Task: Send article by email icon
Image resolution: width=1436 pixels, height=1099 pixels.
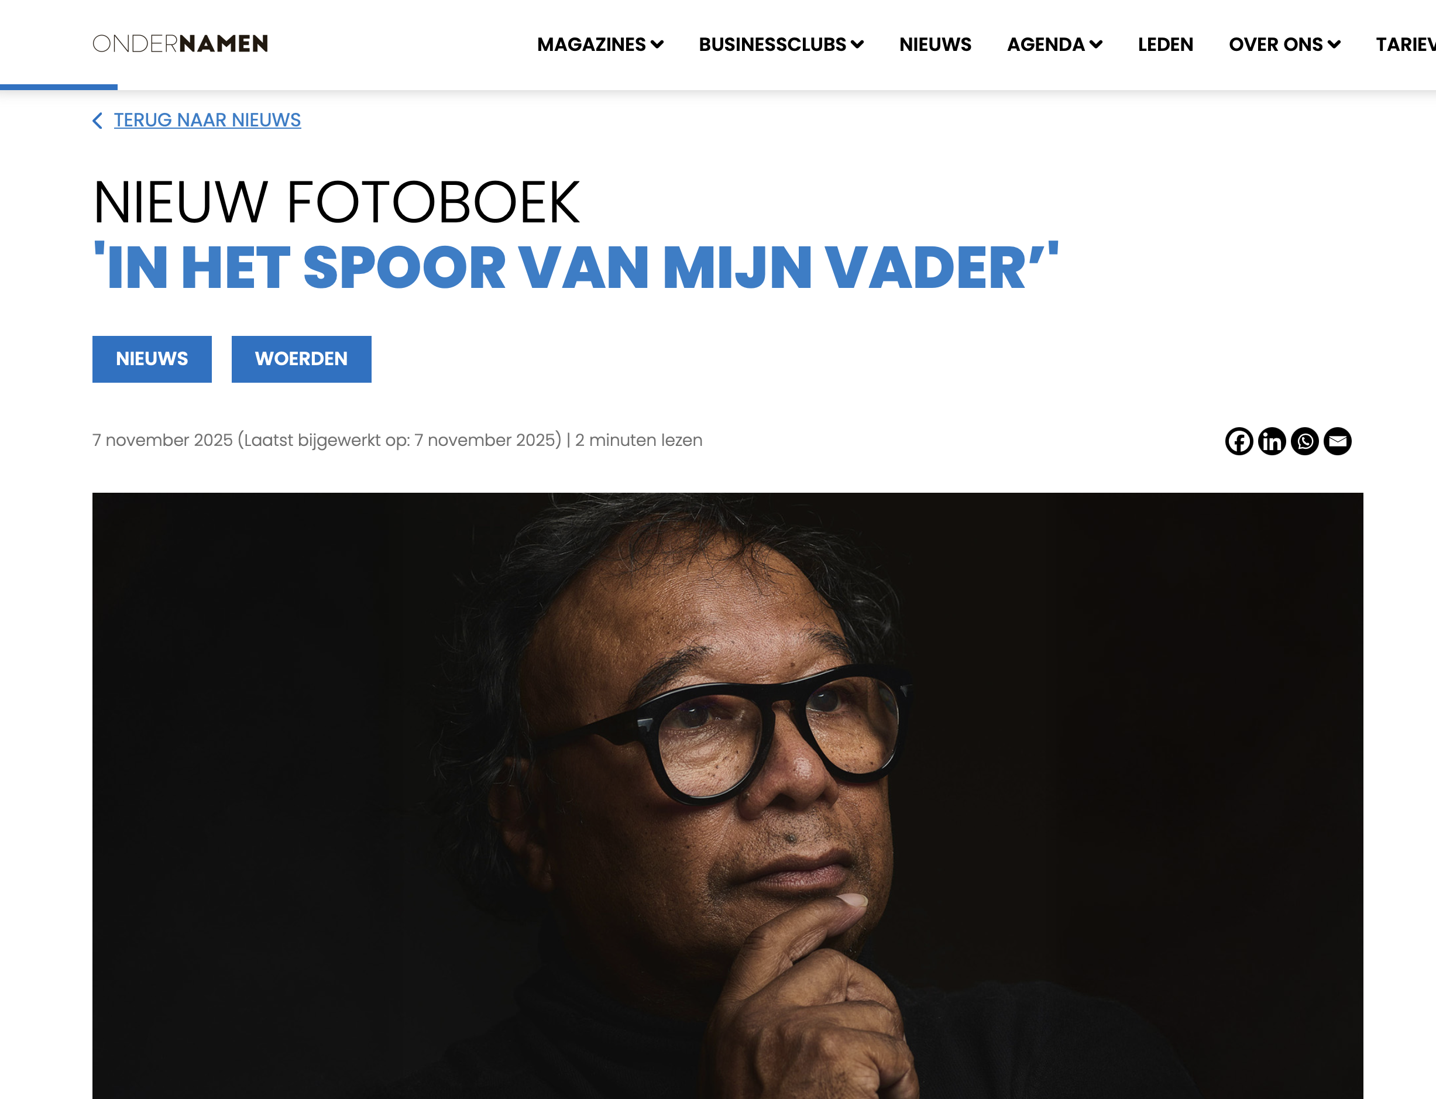Action: [1337, 441]
